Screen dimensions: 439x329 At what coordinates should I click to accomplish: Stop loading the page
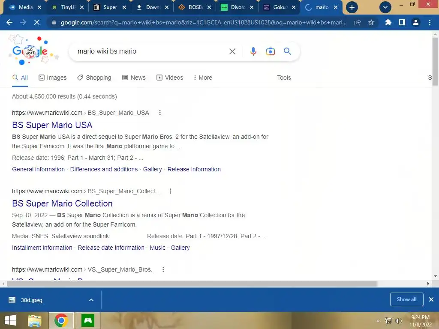click(x=37, y=22)
